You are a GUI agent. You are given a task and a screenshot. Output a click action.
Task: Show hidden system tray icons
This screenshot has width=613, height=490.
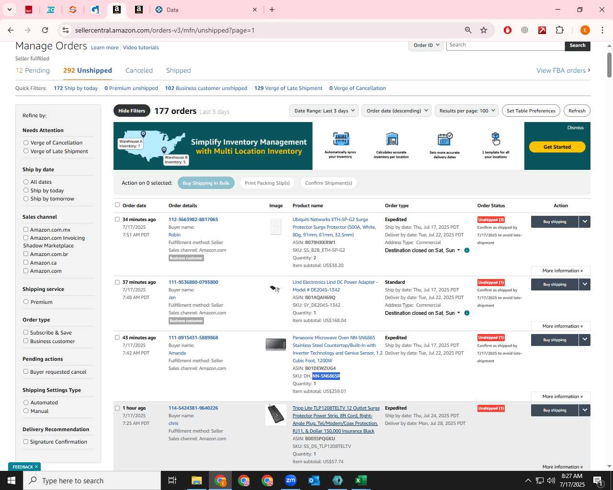click(528, 480)
